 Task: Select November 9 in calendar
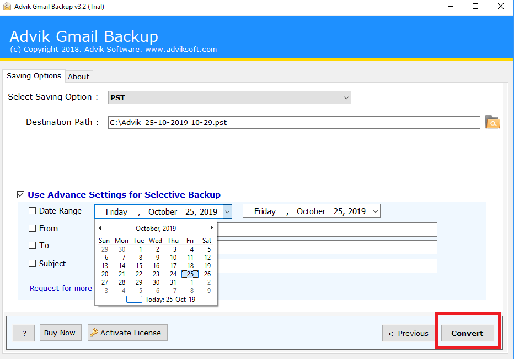click(209, 291)
